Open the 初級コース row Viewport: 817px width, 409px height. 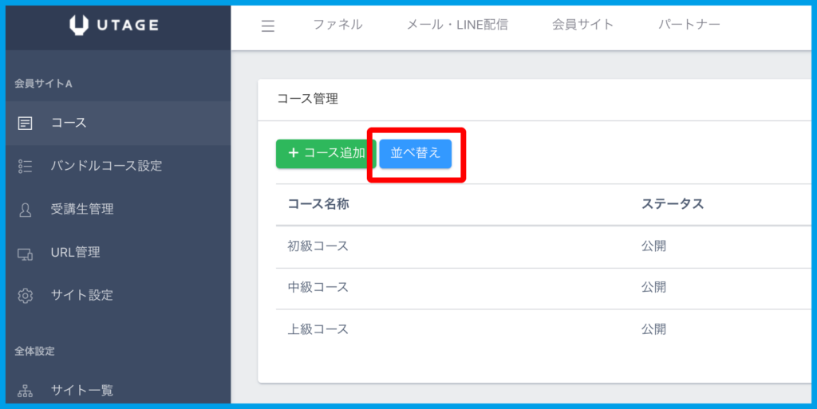pos(318,246)
